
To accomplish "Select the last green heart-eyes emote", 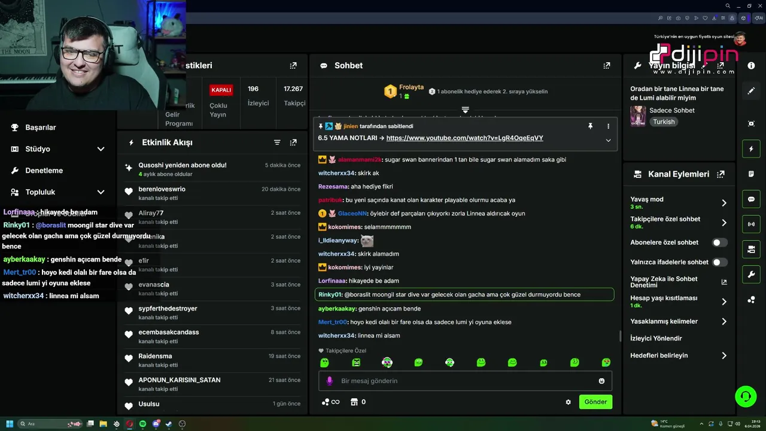I will (606, 363).
